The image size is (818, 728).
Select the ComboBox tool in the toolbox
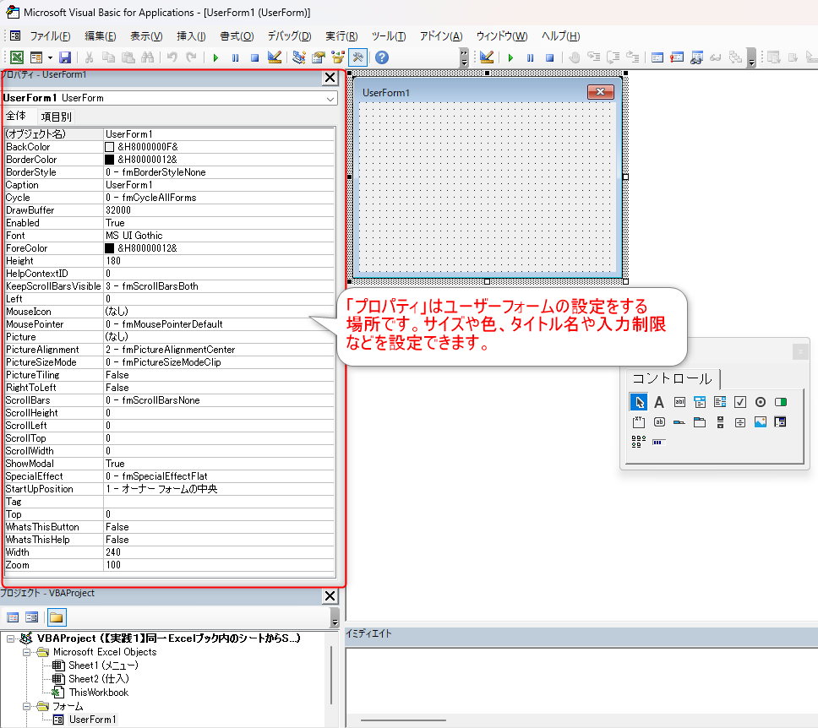pos(700,402)
